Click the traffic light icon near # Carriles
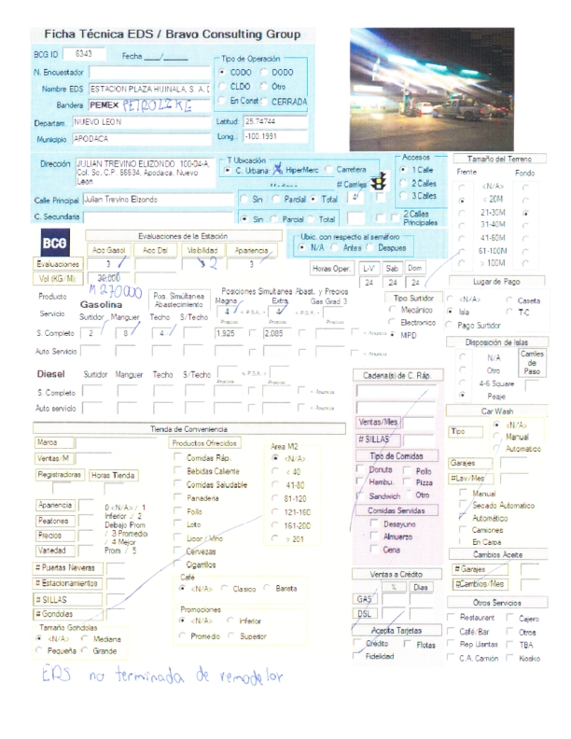571x739 pixels. click(x=379, y=181)
